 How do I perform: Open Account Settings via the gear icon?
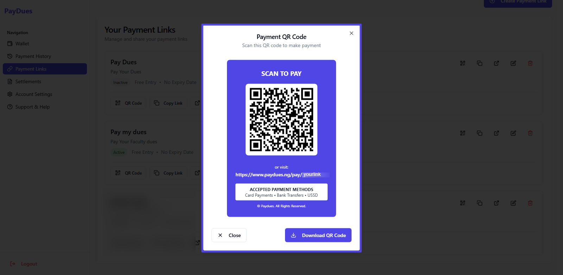pos(10,94)
